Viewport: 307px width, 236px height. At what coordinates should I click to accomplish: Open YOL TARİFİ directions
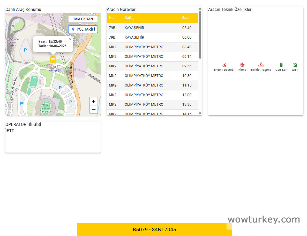[x=83, y=29]
